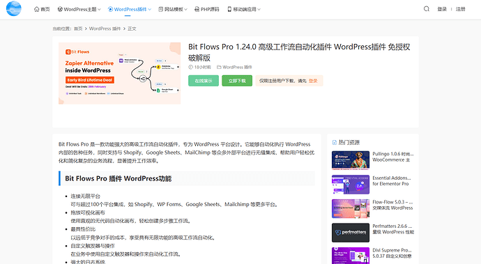
Task: Open the Perfmatters thumbnail
Action: (351, 233)
